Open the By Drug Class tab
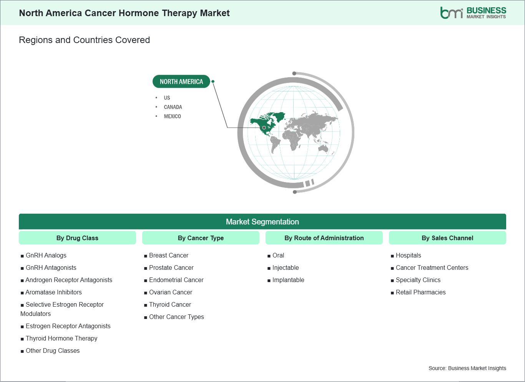The width and height of the screenshot is (525, 382). click(77, 238)
